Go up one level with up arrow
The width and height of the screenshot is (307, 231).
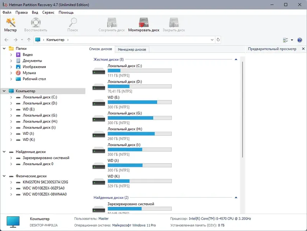pos(29,40)
